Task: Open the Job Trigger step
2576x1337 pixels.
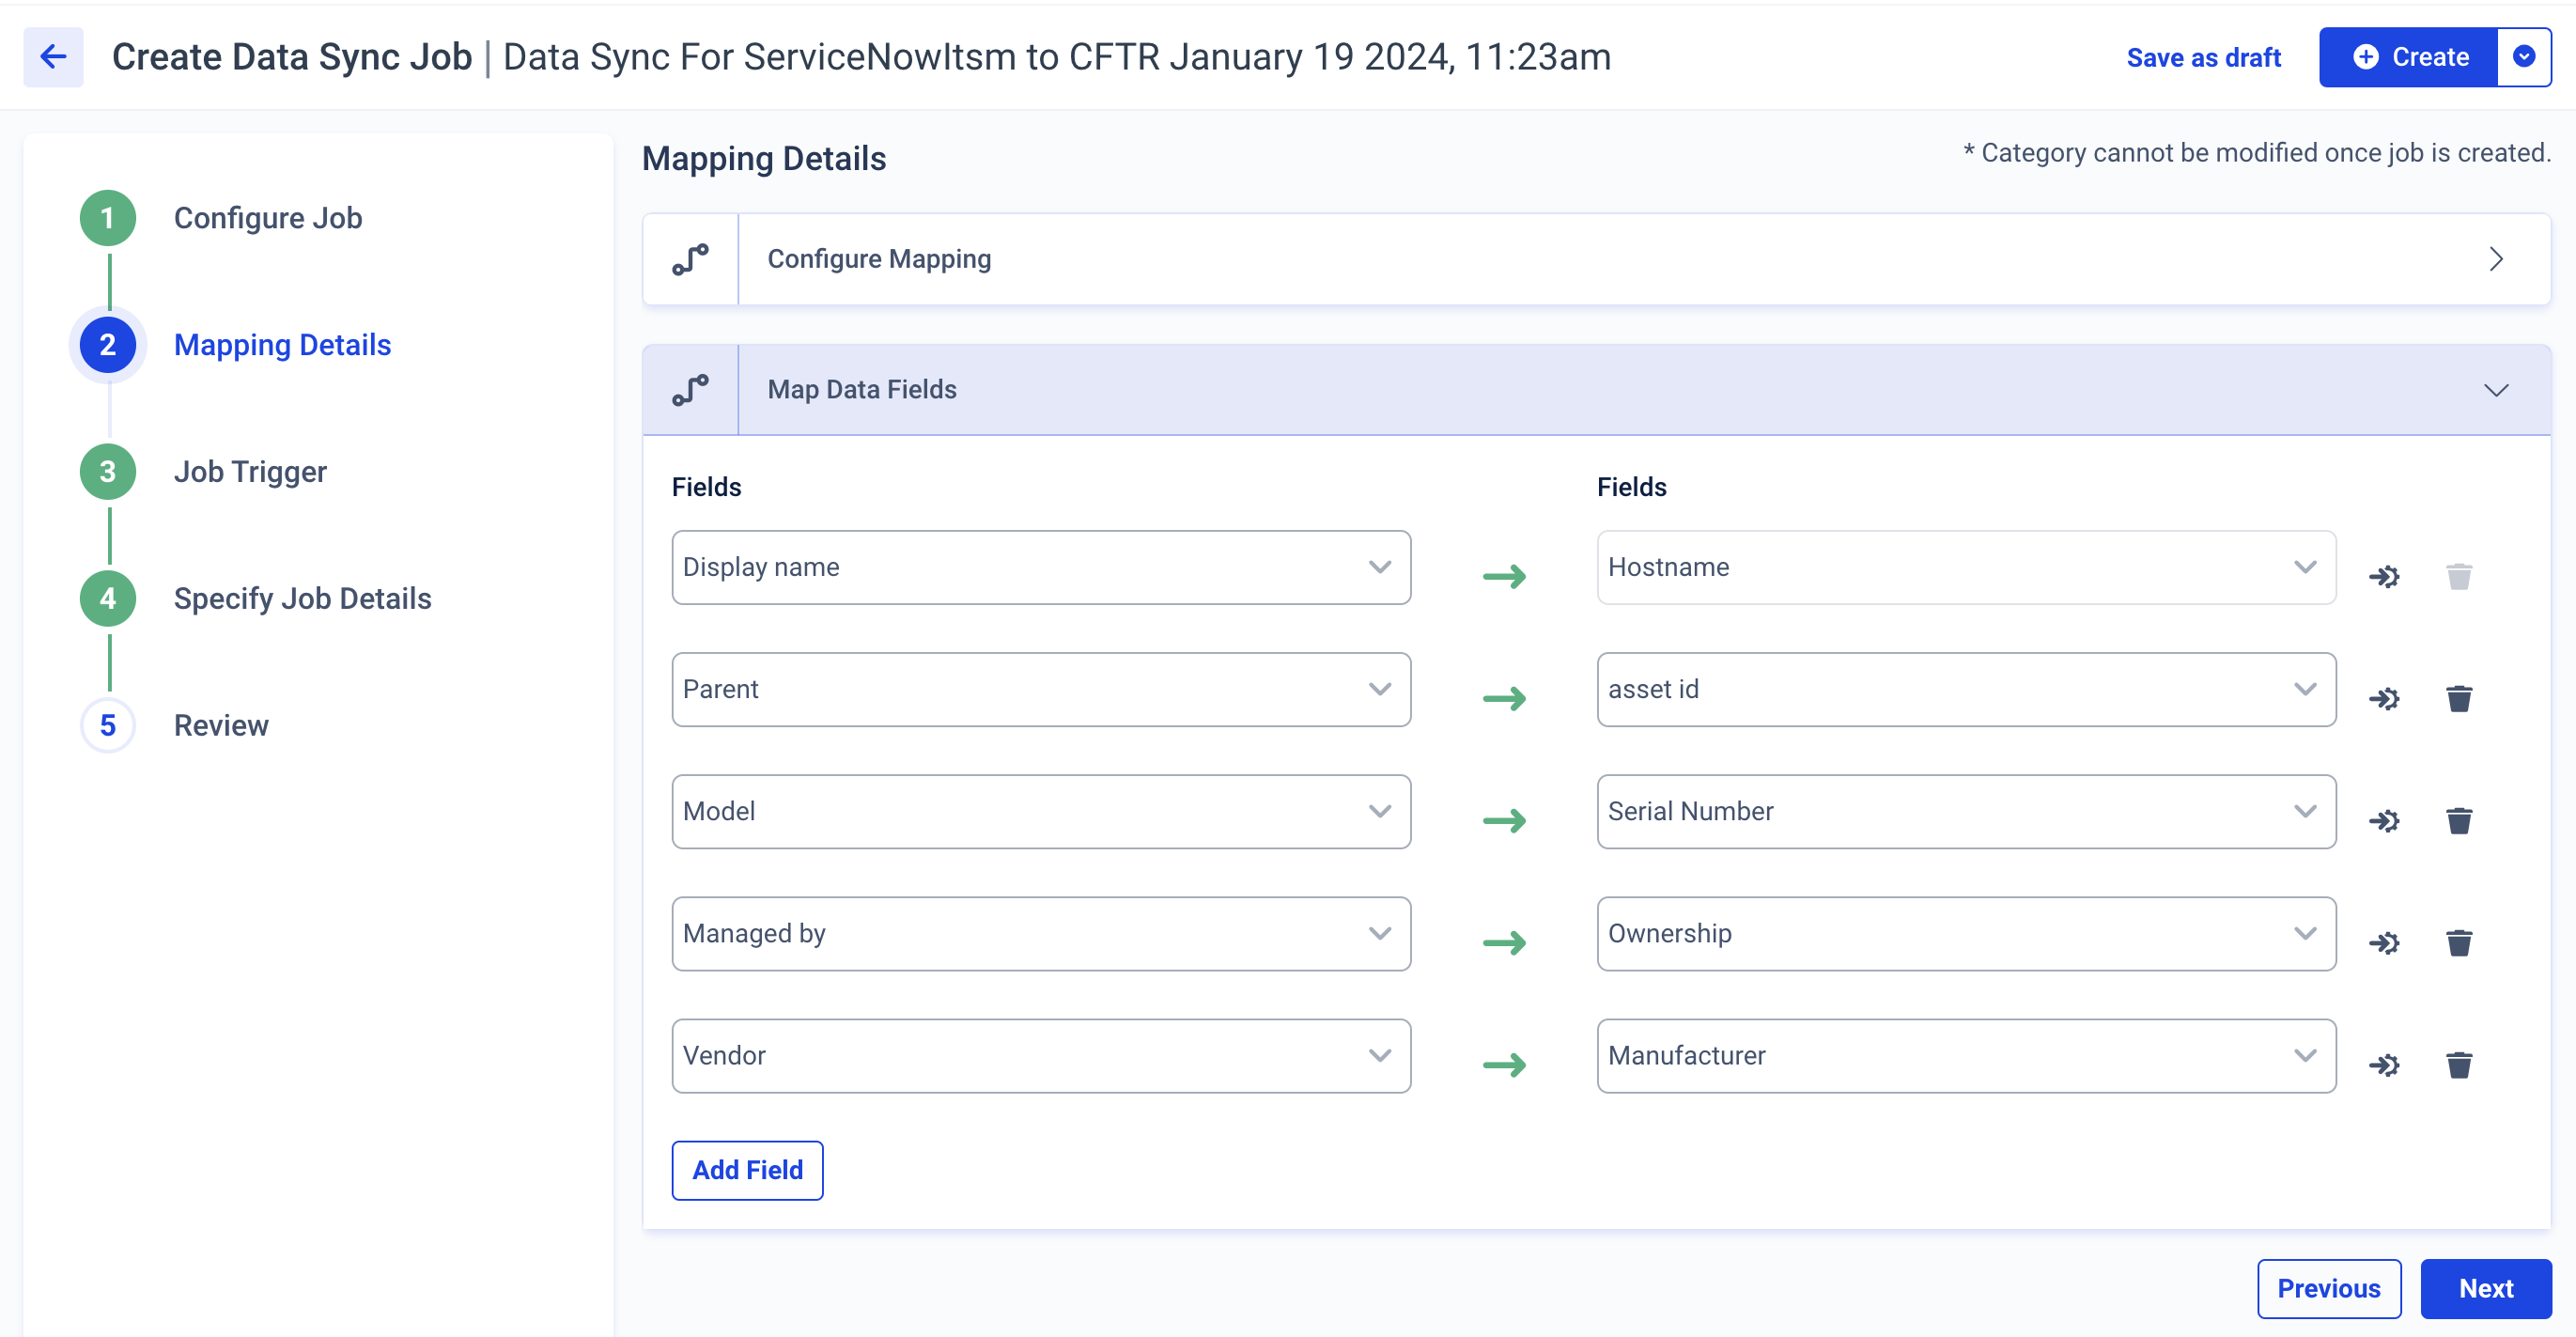Action: tap(250, 471)
